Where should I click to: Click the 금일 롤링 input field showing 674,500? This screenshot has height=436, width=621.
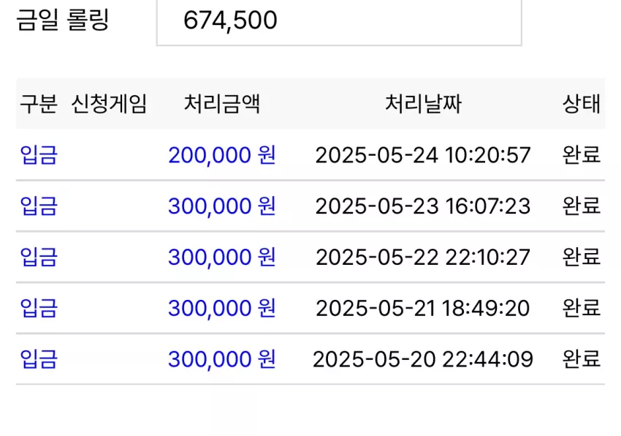pyautogui.click(x=339, y=22)
